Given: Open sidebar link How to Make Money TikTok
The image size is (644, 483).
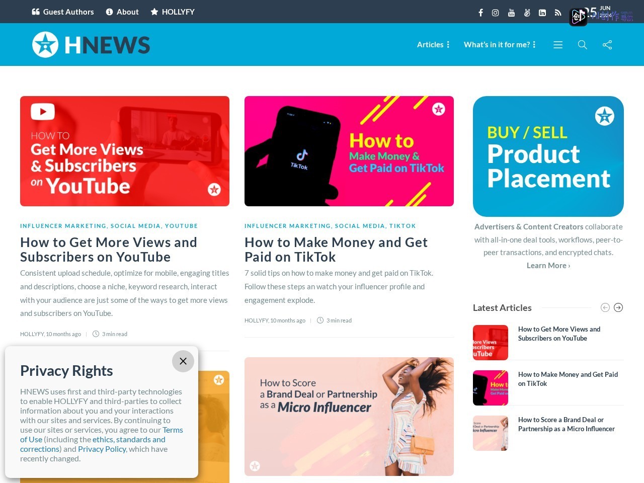Looking at the screenshot, I should (568, 379).
